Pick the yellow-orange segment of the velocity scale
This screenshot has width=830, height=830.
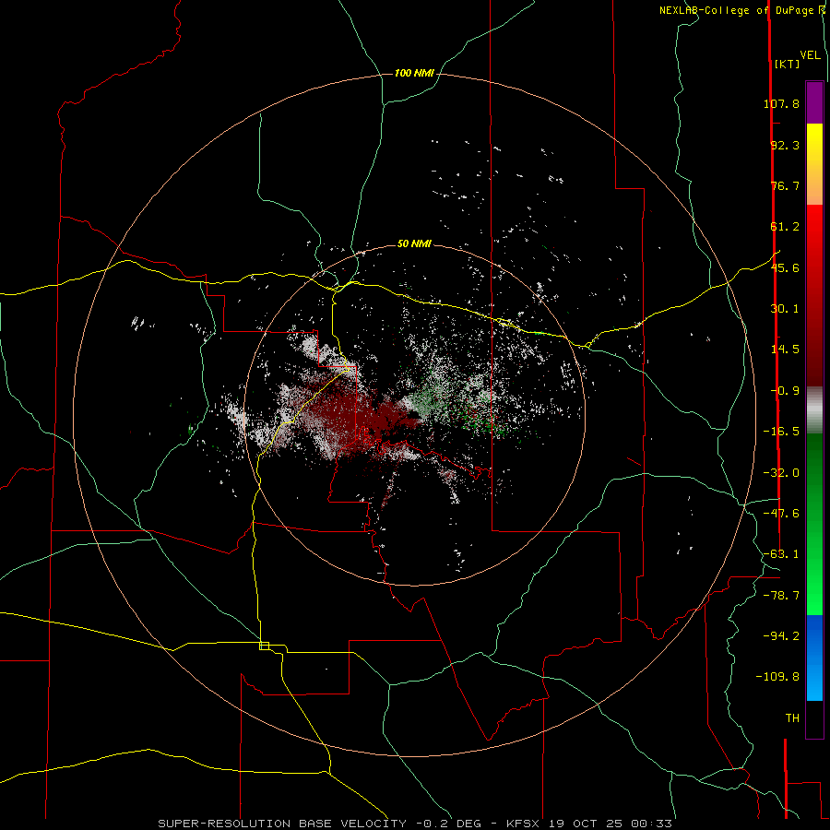pos(814,164)
